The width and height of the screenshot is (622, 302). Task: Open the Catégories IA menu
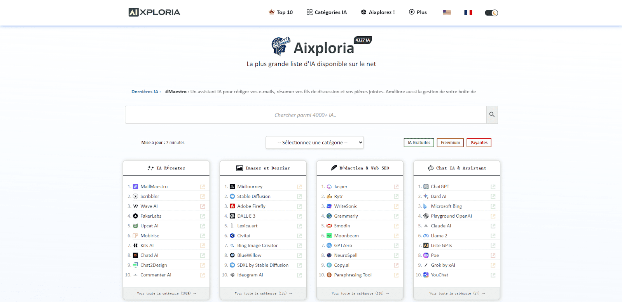(x=327, y=12)
